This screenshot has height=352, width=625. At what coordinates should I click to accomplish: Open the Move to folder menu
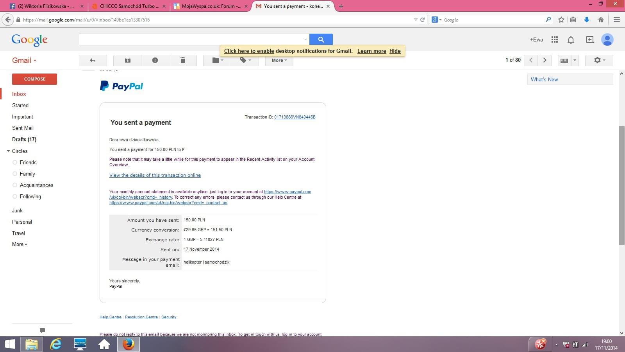pos(217,60)
